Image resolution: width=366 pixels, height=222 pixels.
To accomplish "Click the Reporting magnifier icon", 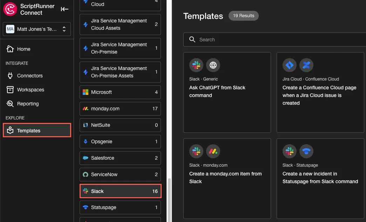I will click(10, 104).
